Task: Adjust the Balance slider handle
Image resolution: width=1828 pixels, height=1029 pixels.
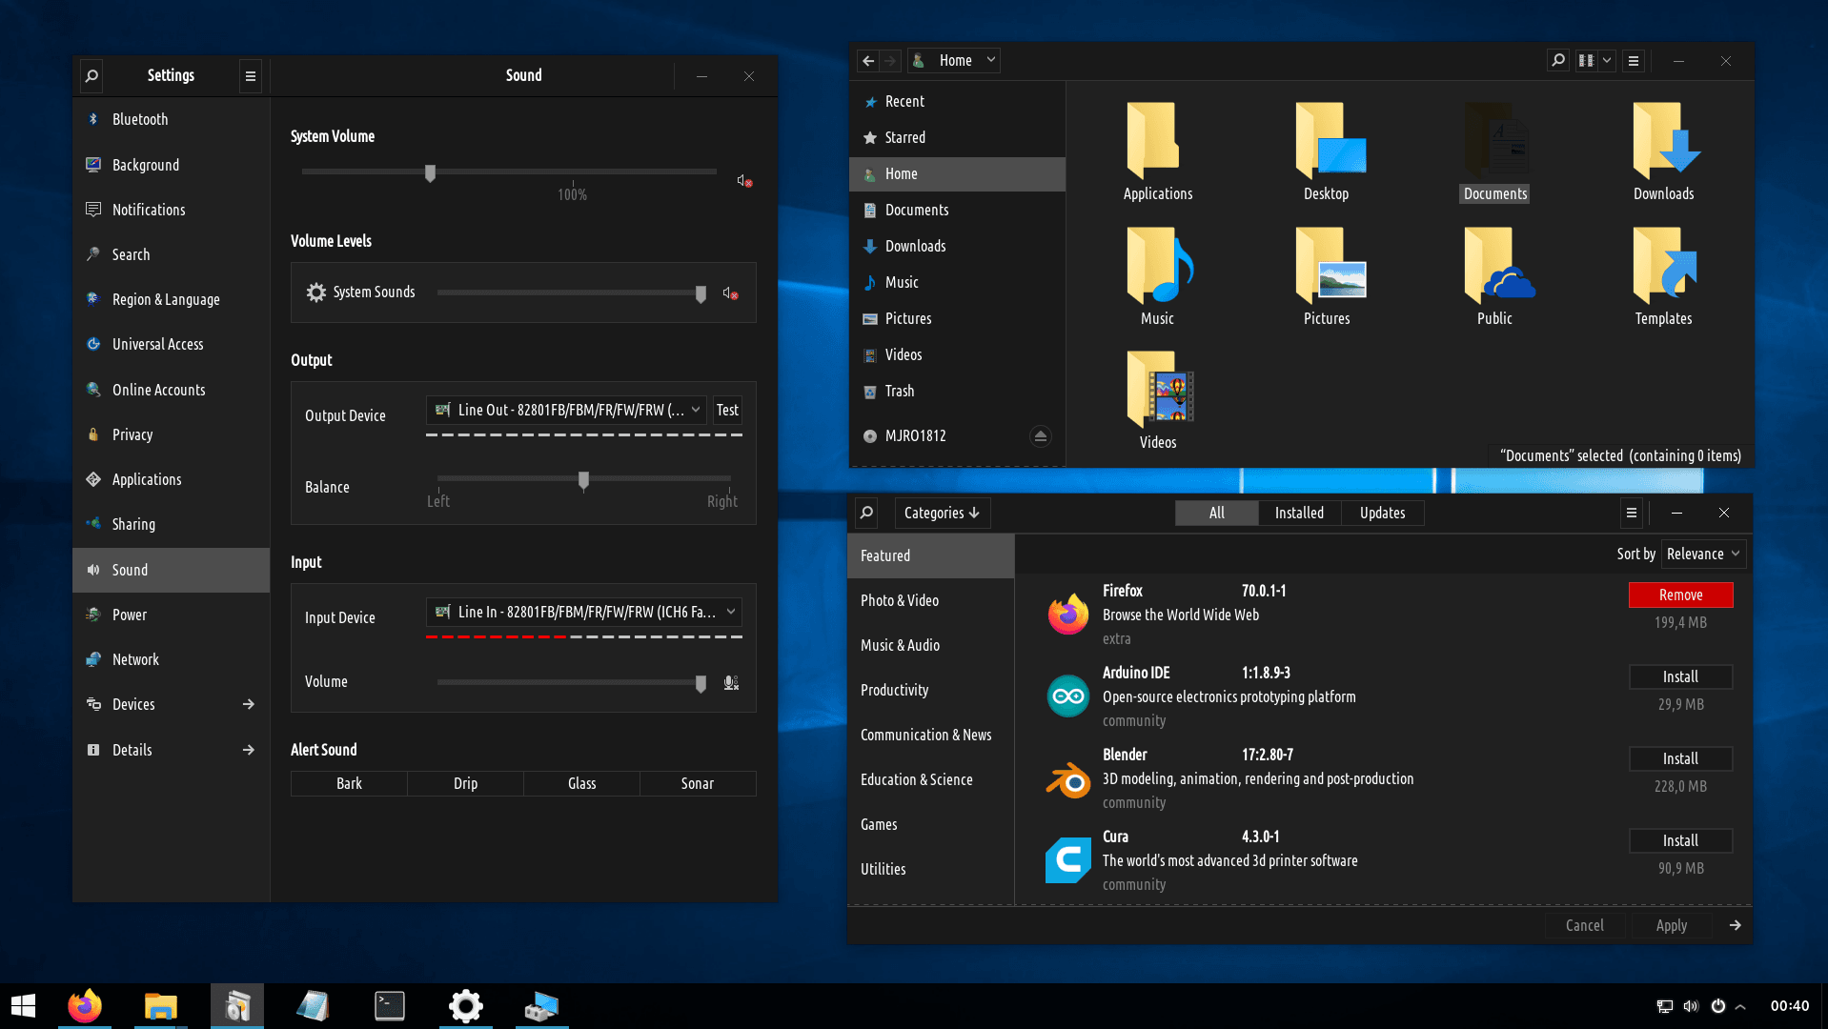Action: click(583, 479)
